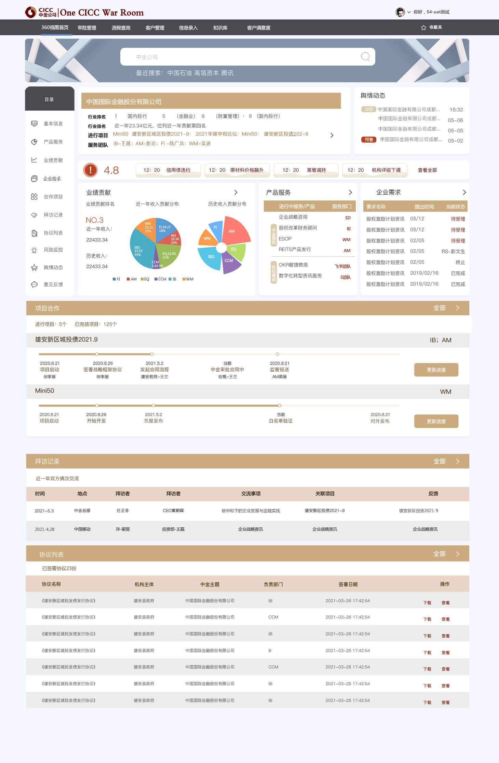Image resolution: width=499 pixels, height=763 pixels.
Task: Click 雄安新区城投债2021-9 in 进行项目
Action: coord(162,134)
